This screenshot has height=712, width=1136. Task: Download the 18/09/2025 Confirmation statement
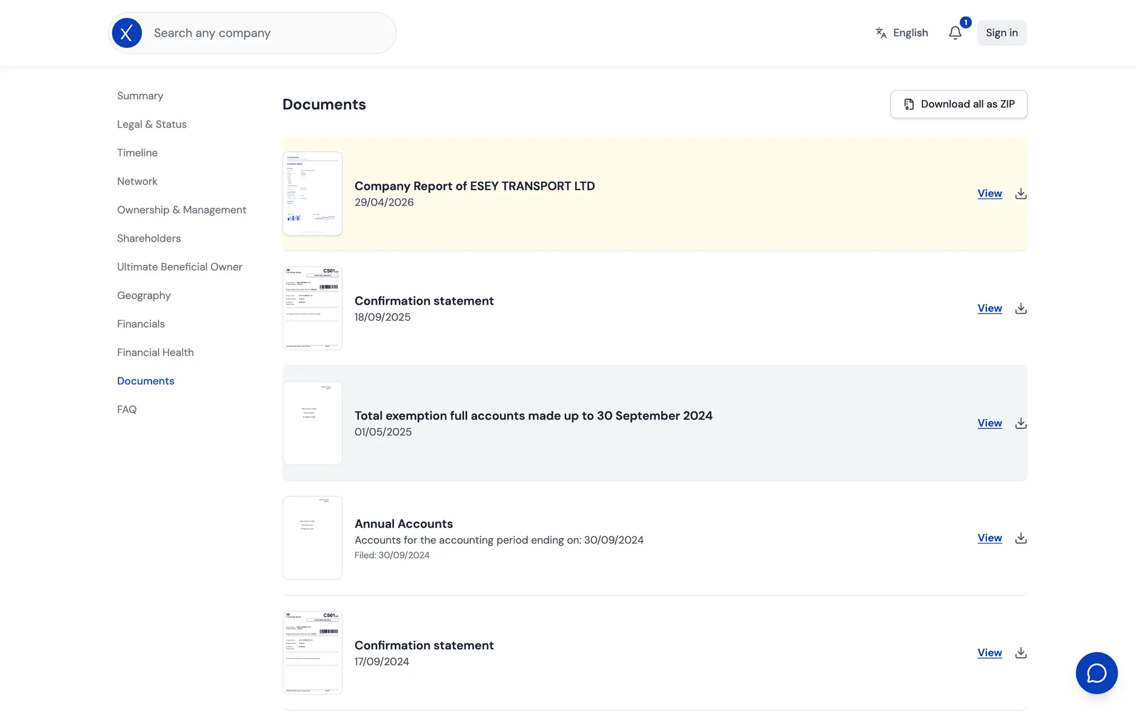(1021, 308)
